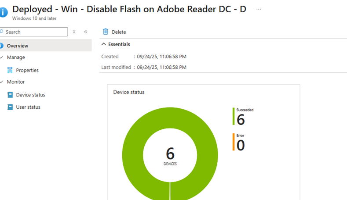Focus the Search input field
The height and width of the screenshot is (200, 347).
coord(35,32)
